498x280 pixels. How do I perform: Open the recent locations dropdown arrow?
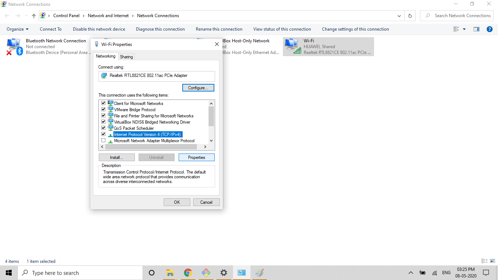click(26, 16)
